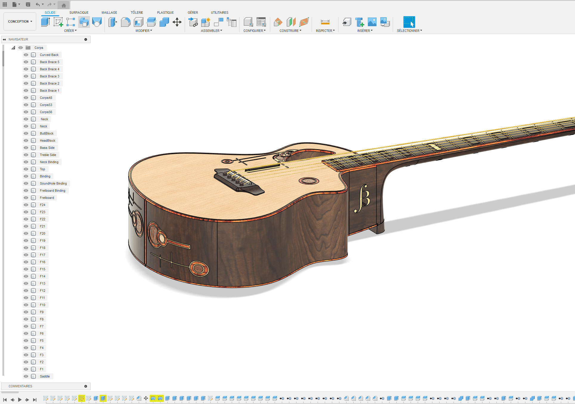Hide the Neck Binding body

[26, 162]
